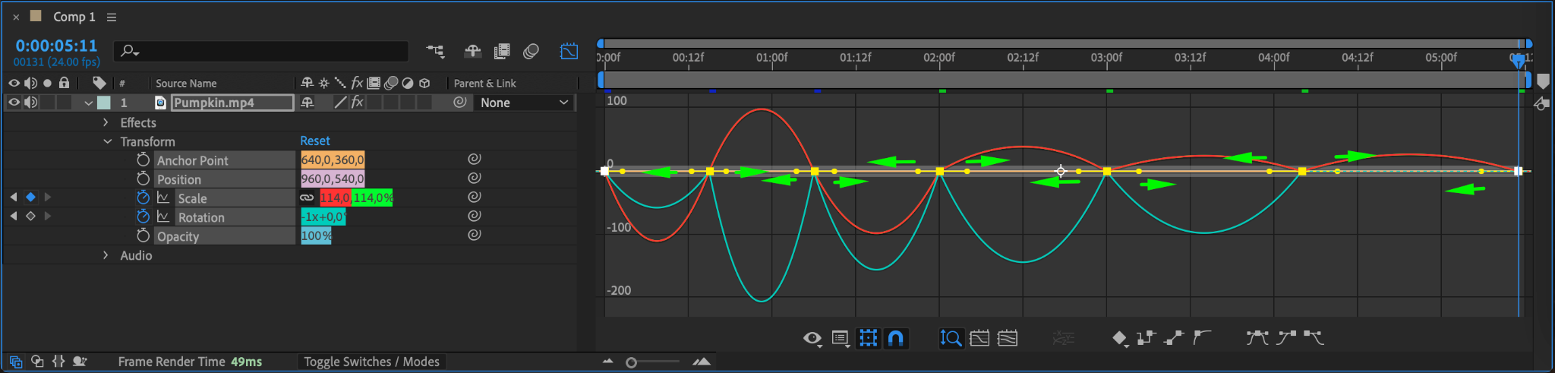Hide the Pumpkin.mp4 layer video
This screenshot has height=373, width=1555.
click(x=14, y=103)
